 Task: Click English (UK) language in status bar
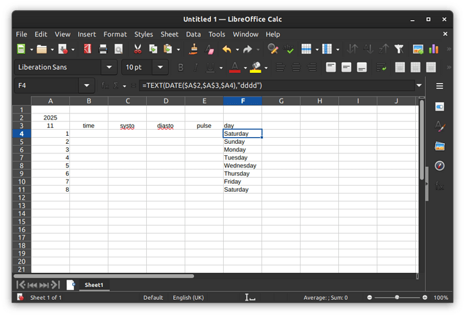click(x=188, y=298)
